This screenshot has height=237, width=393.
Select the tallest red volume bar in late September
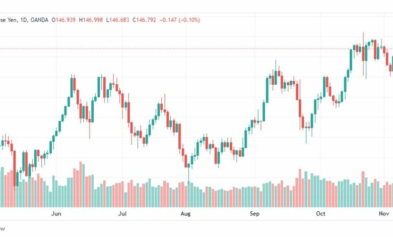[x=300, y=188]
